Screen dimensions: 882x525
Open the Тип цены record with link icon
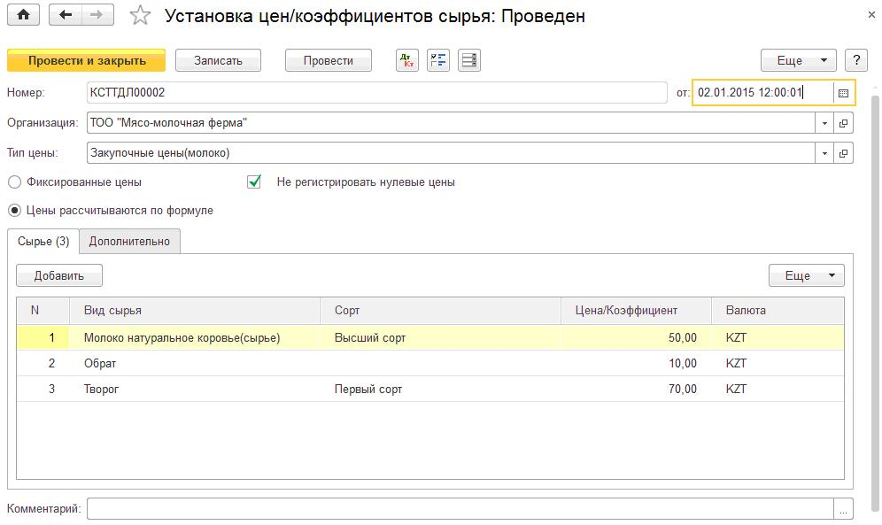[x=843, y=153]
